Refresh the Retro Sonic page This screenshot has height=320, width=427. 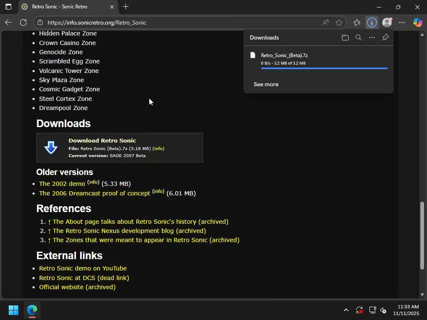pyautogui.click(x=23, y=22)
